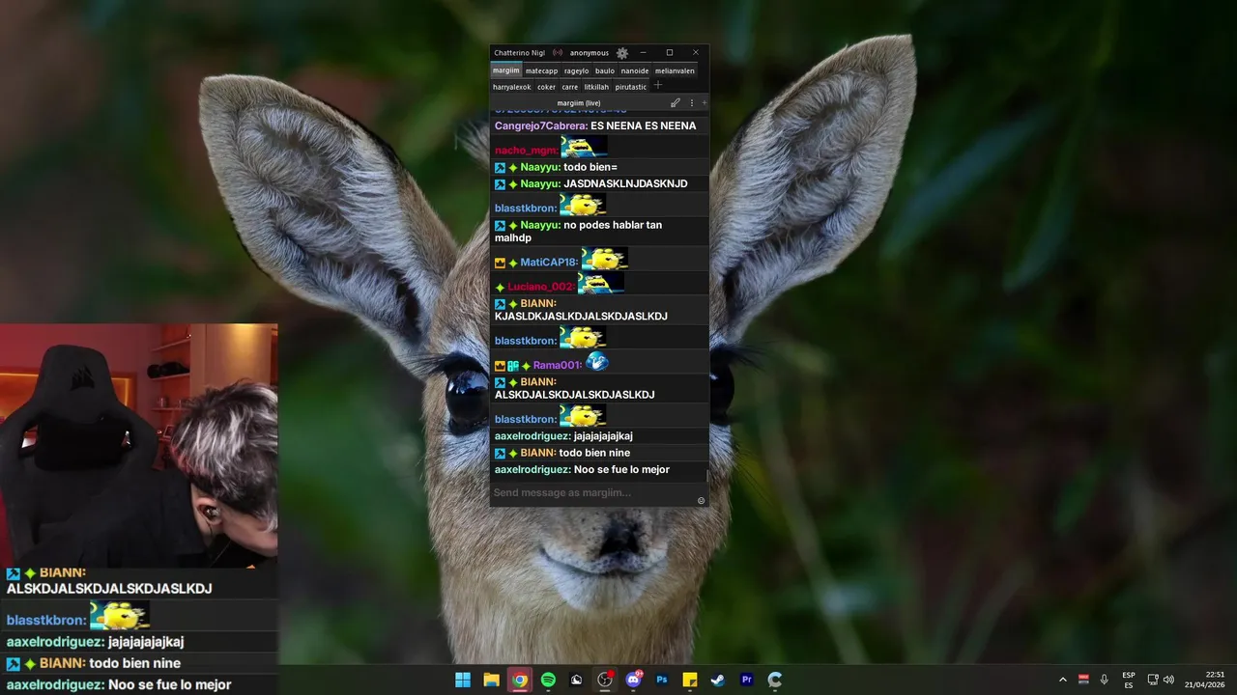
Task: Open Chatterino settings gear icon
Action: tap(622, 53)
